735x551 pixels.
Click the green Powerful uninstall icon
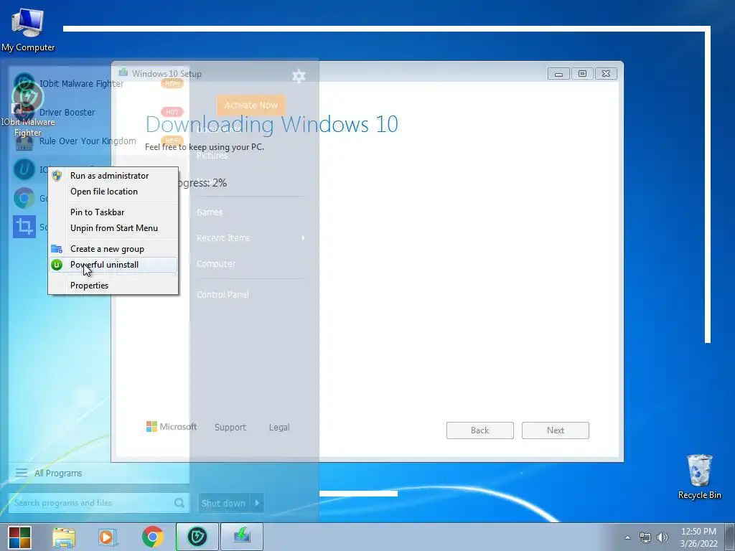point(57,265)
